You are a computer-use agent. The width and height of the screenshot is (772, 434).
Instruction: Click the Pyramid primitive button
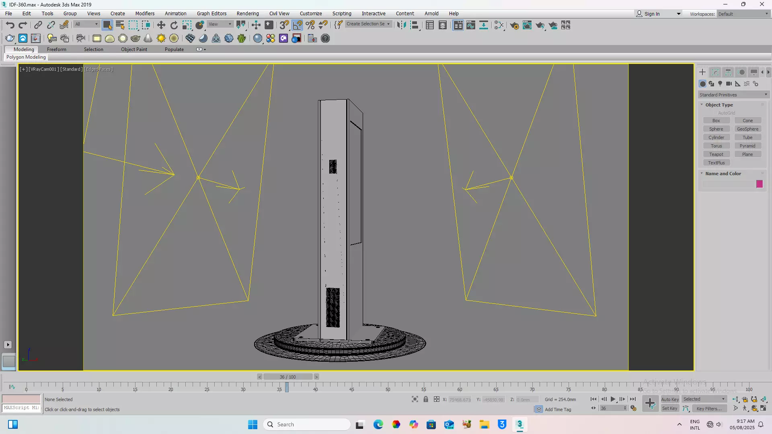(747, 146)
